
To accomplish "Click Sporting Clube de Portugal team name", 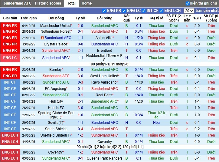I will tap(56, 115).
